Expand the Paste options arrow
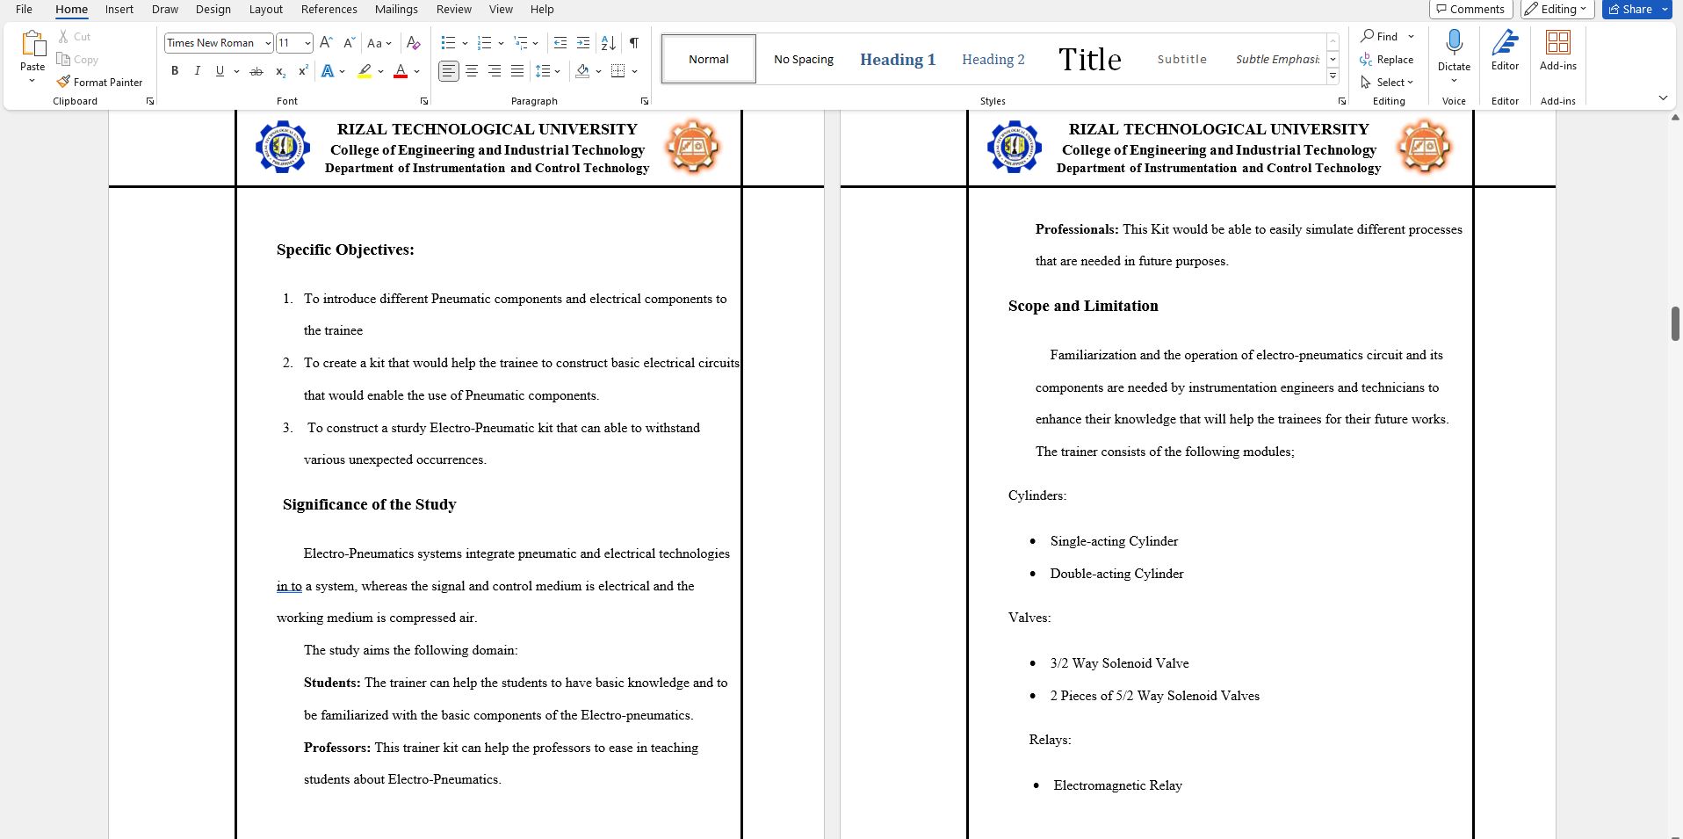The height and width of the screenshot is (839, 1683). pyautogui.click(x=33, y=81)
